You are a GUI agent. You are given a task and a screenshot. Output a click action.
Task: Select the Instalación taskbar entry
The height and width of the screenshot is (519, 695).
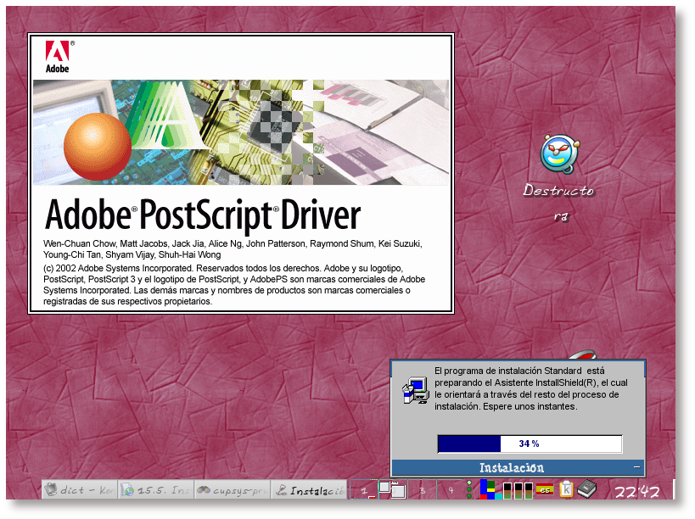310,490
